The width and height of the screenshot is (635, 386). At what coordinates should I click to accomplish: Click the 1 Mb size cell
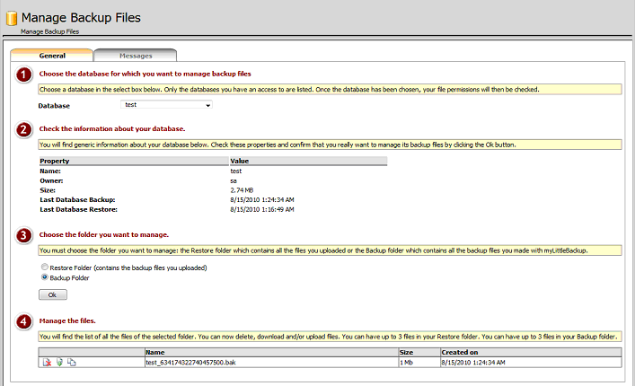[406, 362]
